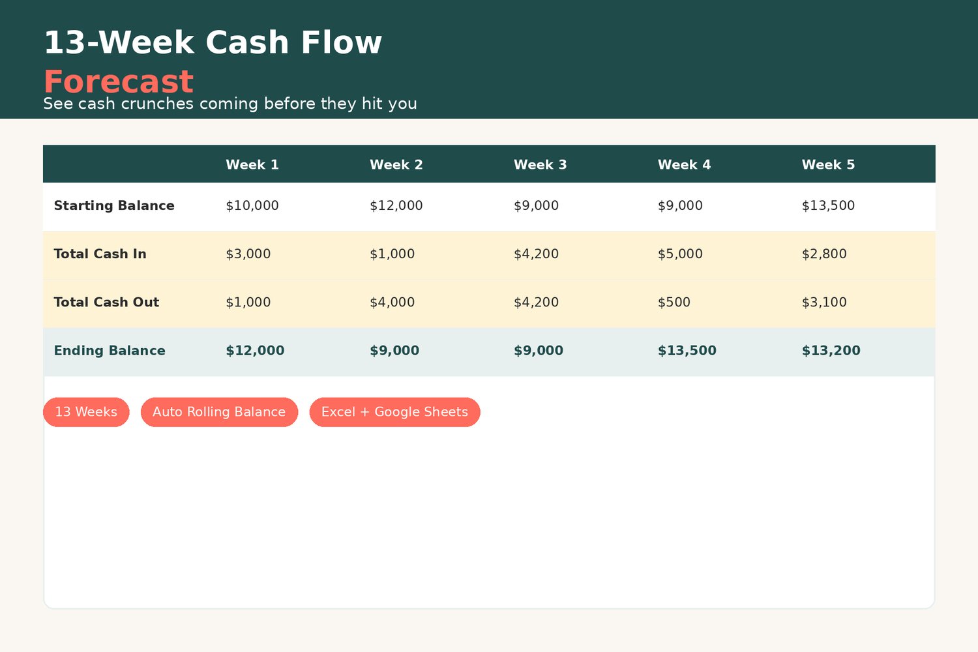The width and height of the screenshot is (978, 652).
Task: Select the Week 2 column header
Action: click(x=396, y=165)
